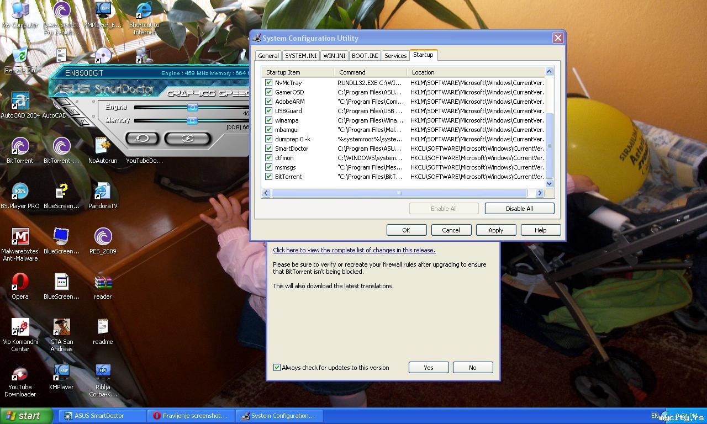Select the NoAutorun desktop icon
The width and height of the screenshot is (707, 424).
[x=103, y=150]
